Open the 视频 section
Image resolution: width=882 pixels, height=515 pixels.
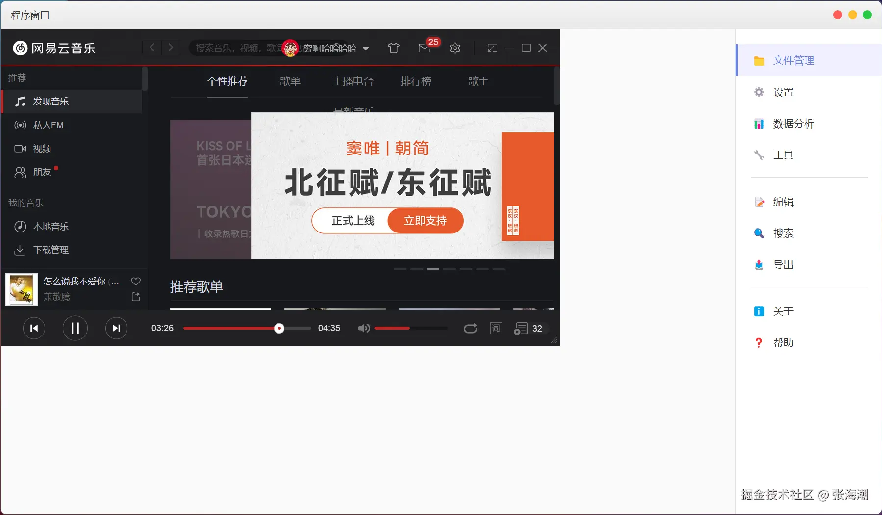click(41, 149)
